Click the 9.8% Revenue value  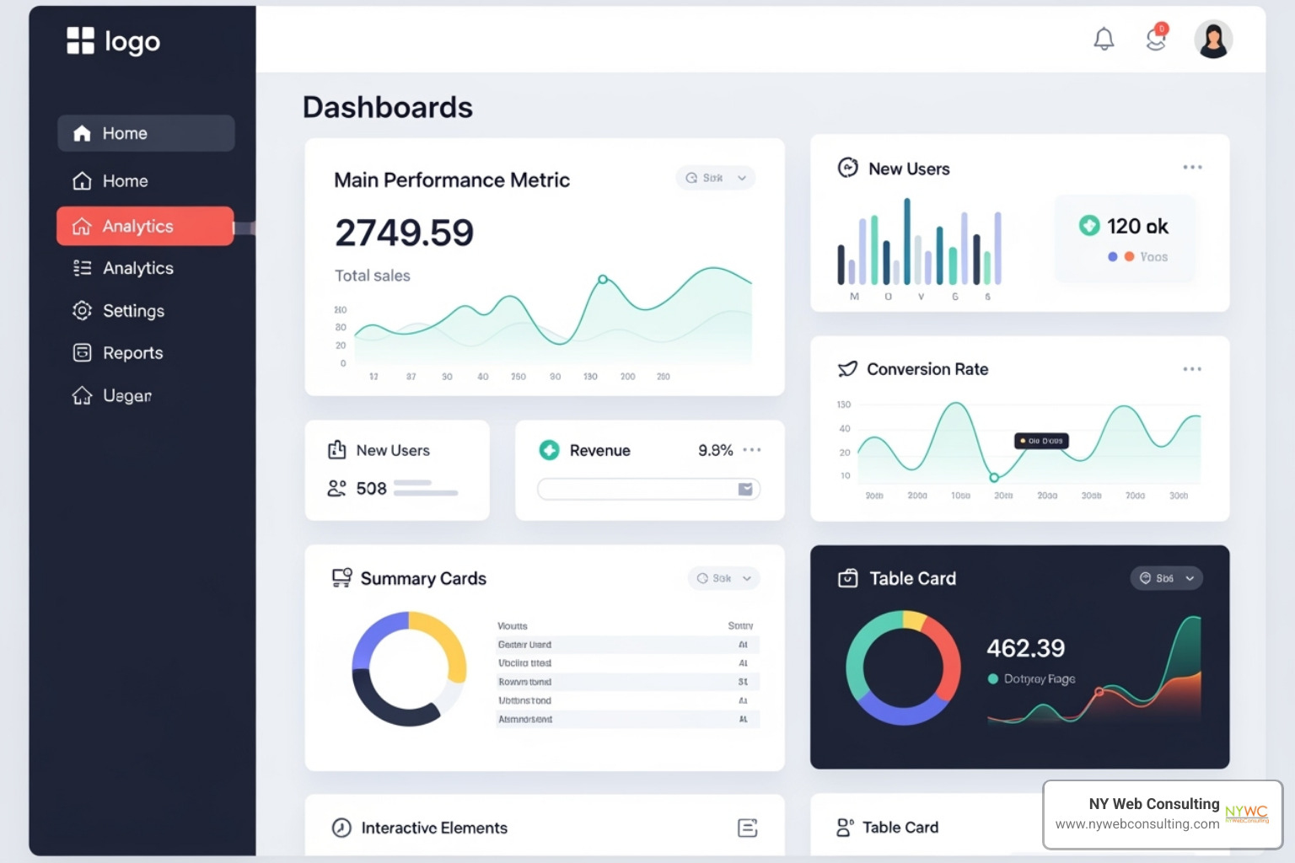tap(715, 450)
